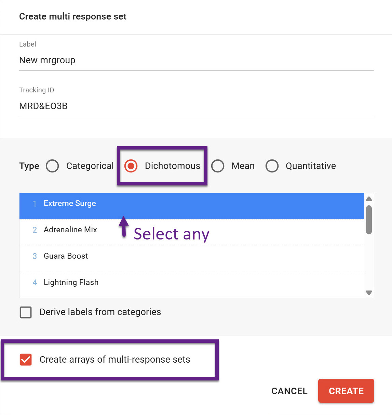Click the Create multi response set title

[x=72, y=16]
